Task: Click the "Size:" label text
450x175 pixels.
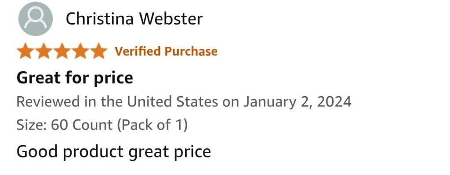Action: tap(32, 125)
